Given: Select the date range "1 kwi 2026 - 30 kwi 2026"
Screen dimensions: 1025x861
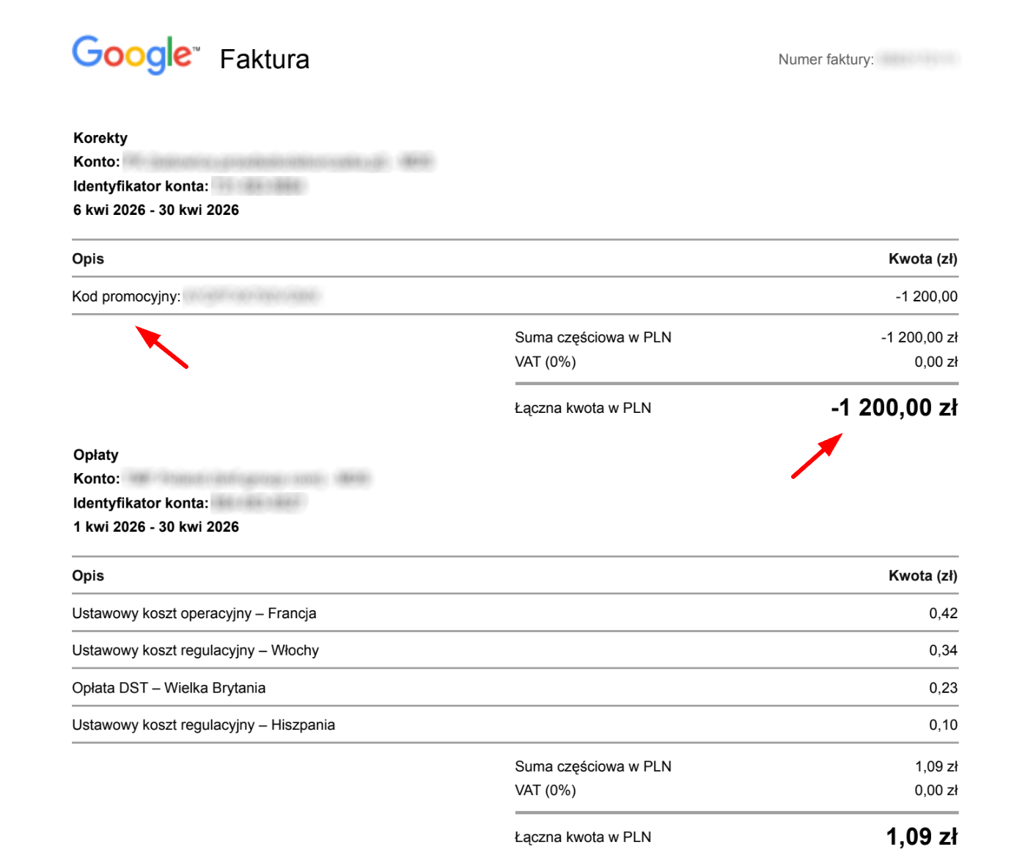Looking at the screenshot, I should coord(156,527).
